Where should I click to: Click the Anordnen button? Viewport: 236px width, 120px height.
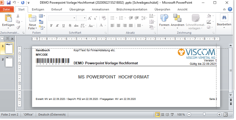[178, 21]
